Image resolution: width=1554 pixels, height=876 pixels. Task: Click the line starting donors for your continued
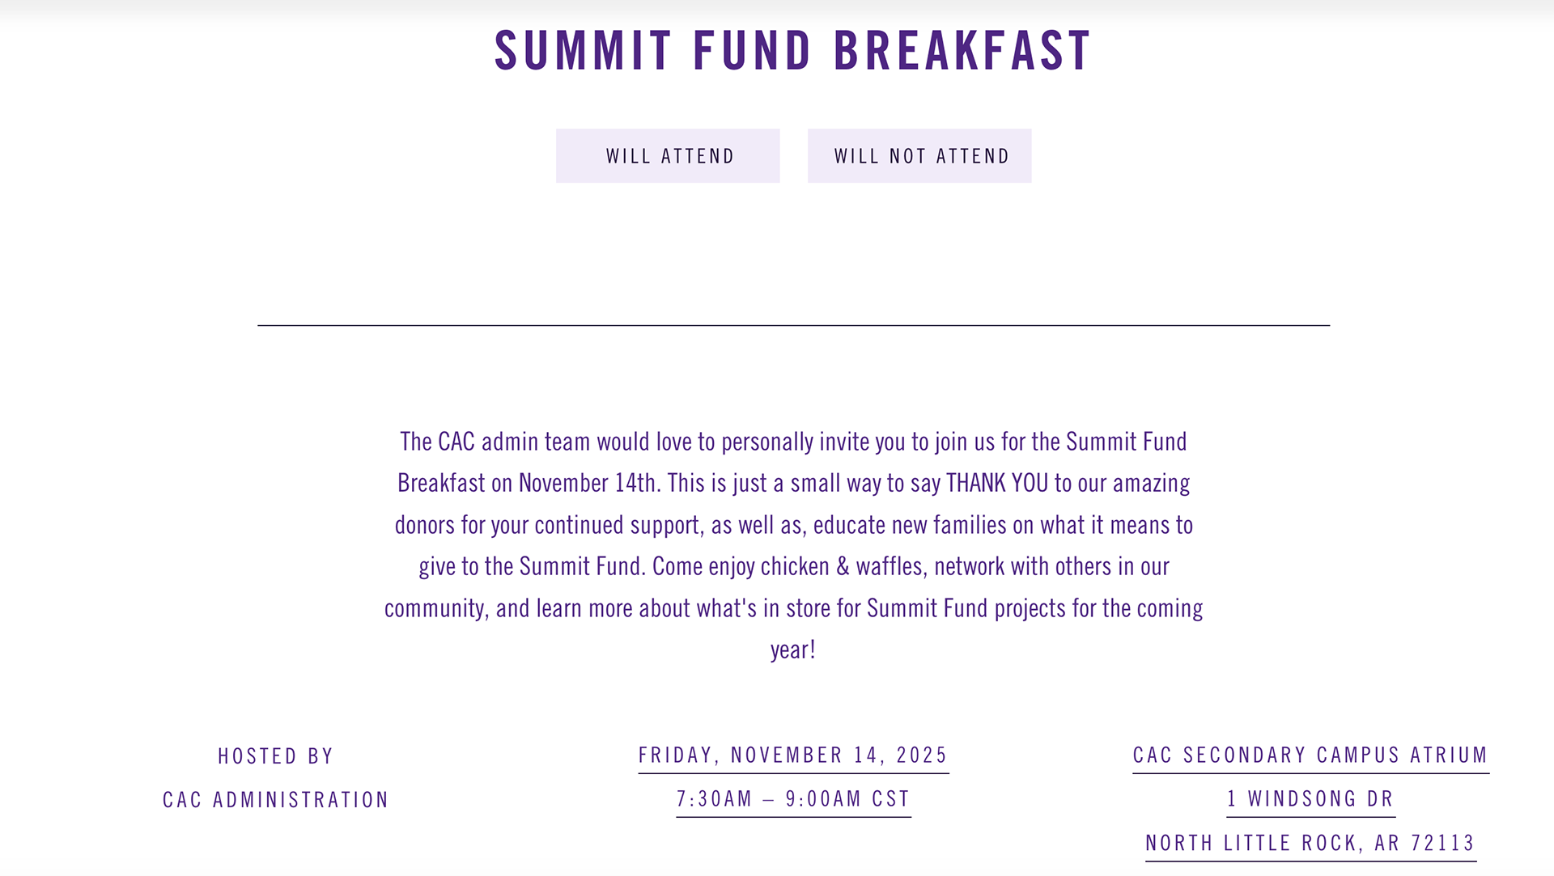(793, 525)
